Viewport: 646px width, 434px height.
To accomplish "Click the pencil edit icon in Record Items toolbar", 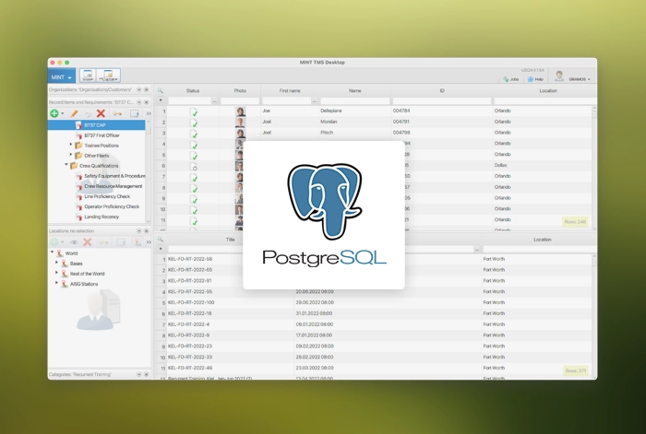I will [74, 113].
